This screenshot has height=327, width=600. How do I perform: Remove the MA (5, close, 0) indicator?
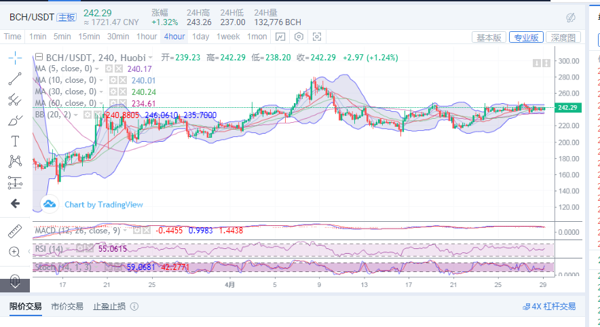tap(119, 69)
